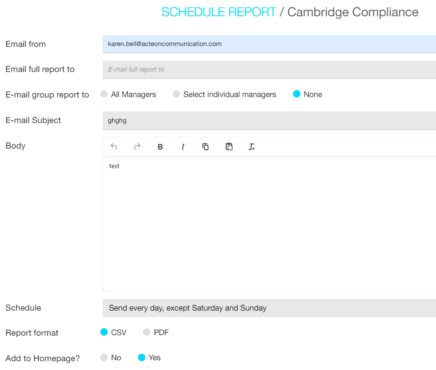This screenshot has width=436, height=370.
Task: Open the Schedule dropdown field
Action: click(x=269, y=308)
